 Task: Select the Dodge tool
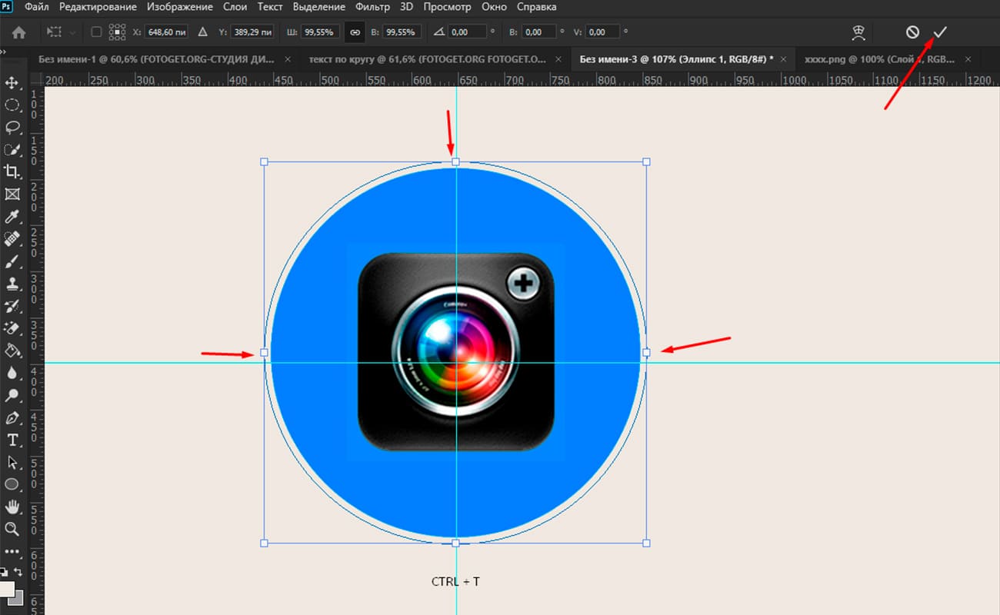coord(12,395)
